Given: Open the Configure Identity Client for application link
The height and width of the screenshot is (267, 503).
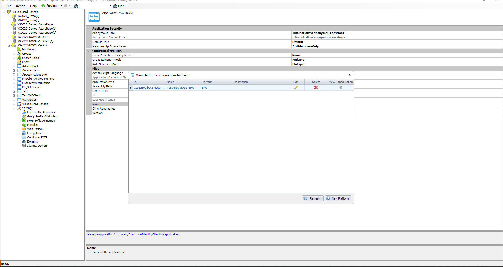Looking at the screenshot, I should pyautogui.click(x=154, y=234).
